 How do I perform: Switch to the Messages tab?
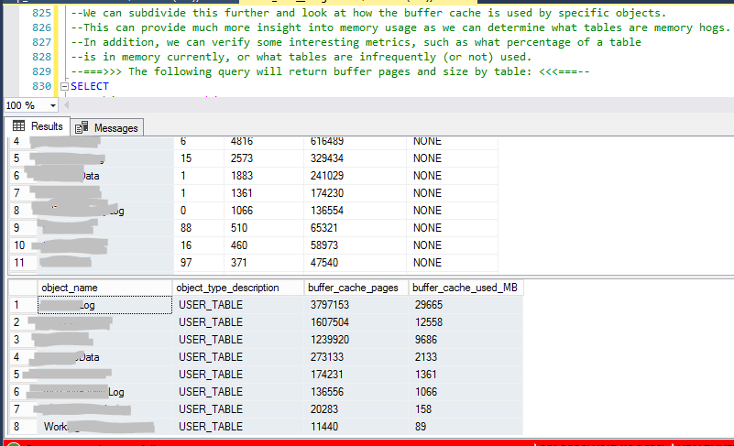[106, 128]
